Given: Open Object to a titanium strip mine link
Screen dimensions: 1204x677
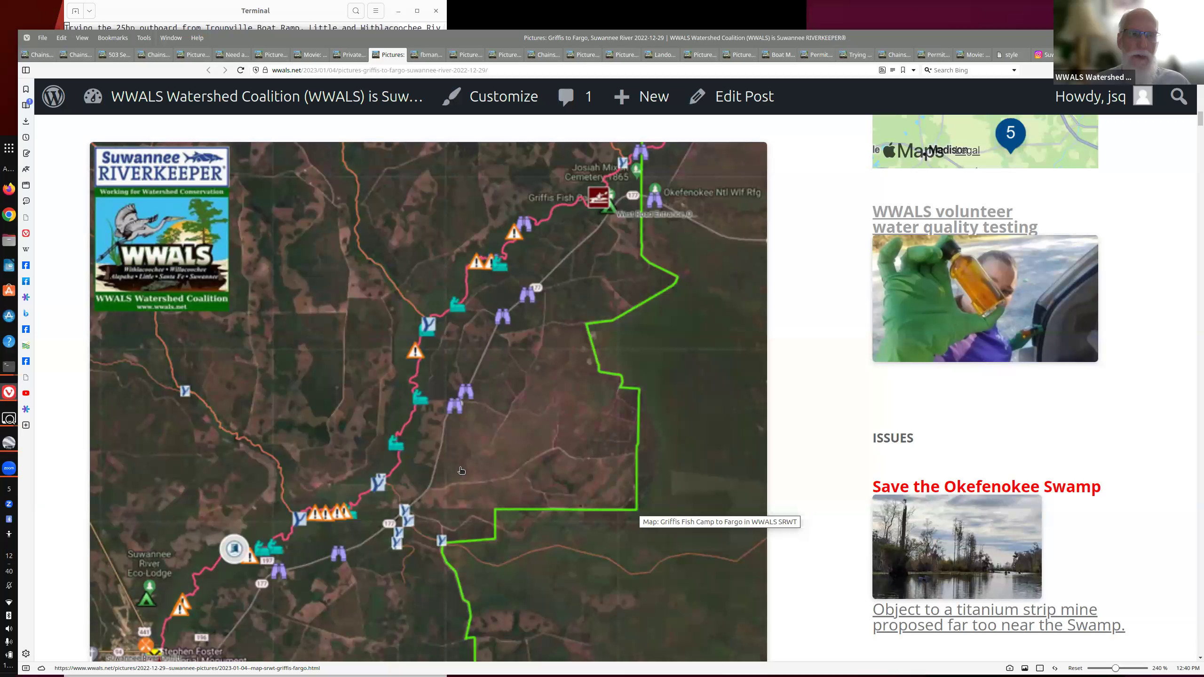Looking at the screenshot, I should coord(998,617).
